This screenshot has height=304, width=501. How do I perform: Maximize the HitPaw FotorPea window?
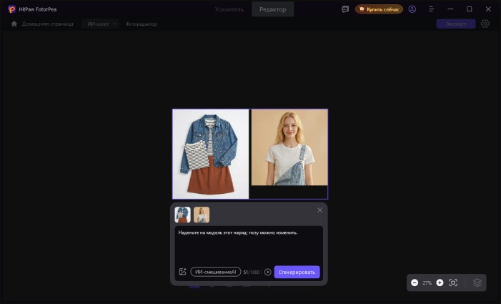(x=470, y=9)
